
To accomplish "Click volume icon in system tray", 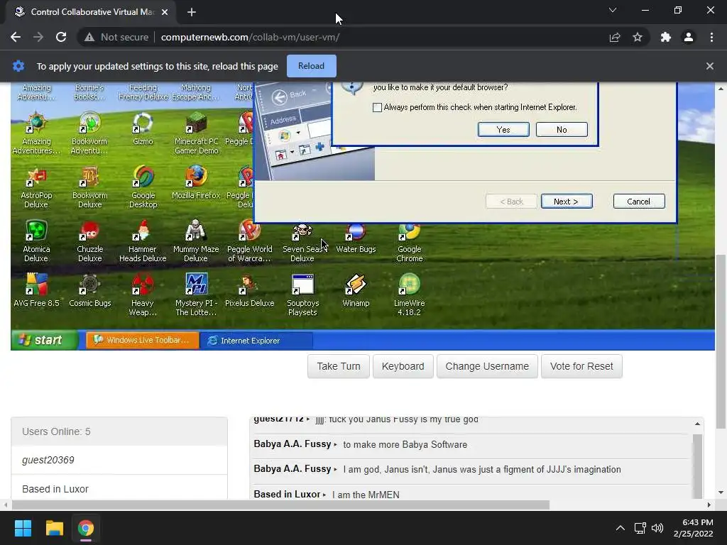I will pos(657,528).
